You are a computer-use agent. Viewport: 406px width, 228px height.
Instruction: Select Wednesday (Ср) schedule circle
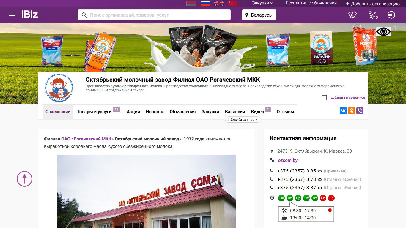(x=298, y=198)
